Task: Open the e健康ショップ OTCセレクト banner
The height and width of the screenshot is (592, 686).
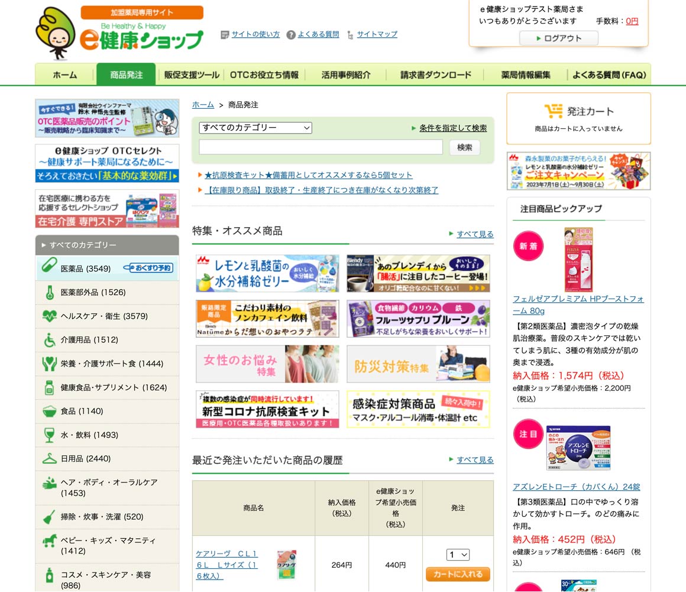Action: [x=107, y=163]
